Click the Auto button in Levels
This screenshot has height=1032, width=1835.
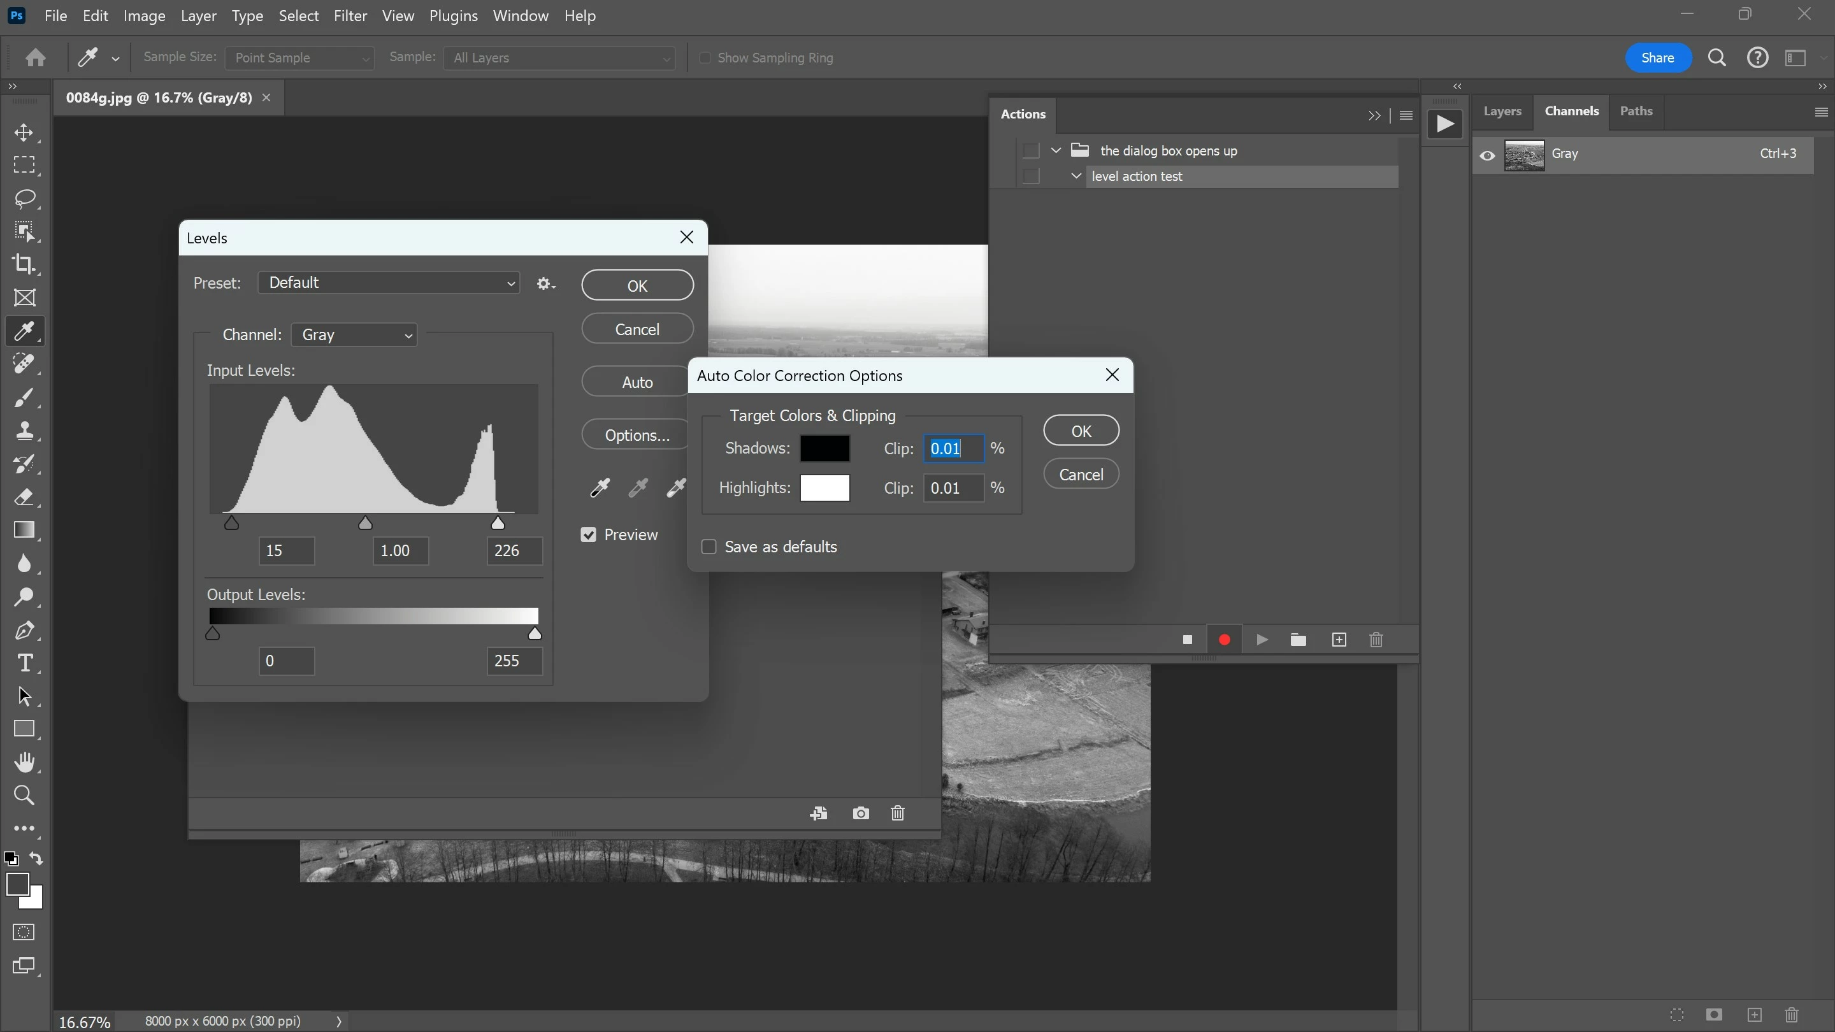point(636,382)
